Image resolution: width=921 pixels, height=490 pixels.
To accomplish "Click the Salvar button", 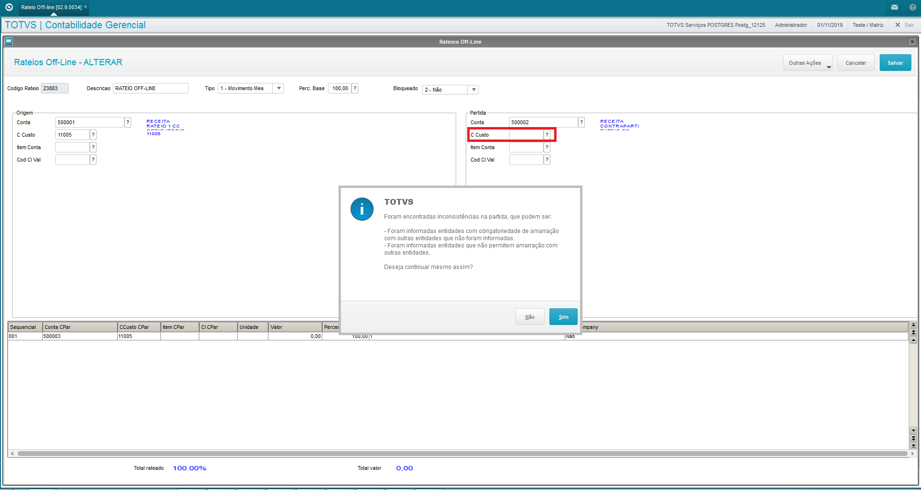I will [895, 63].
